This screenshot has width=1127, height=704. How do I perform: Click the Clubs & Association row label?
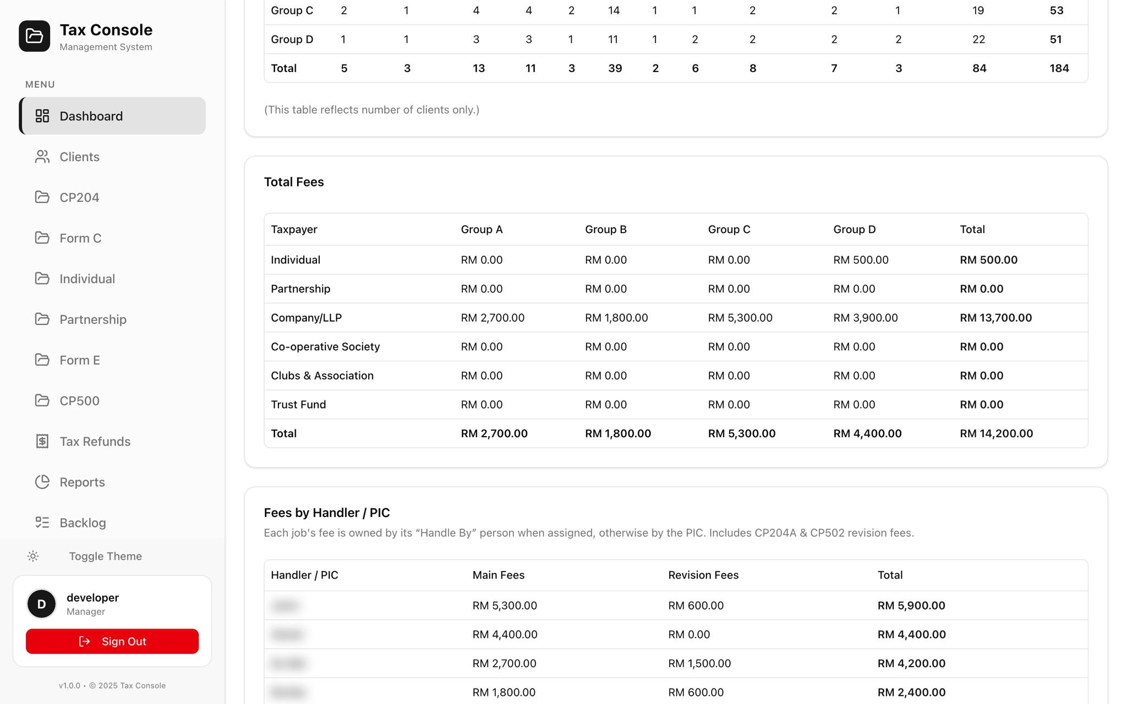(322, 376)
